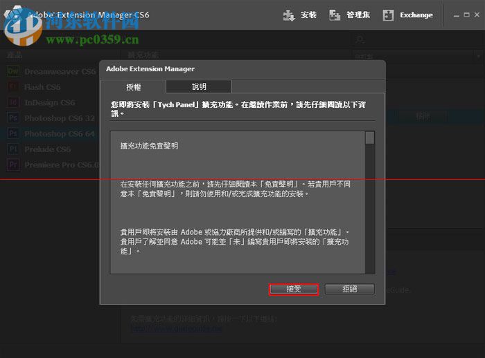Screen dimensions: 485x358
Task: Click the Premiere Pr product icon
Action: pos(13,164)
